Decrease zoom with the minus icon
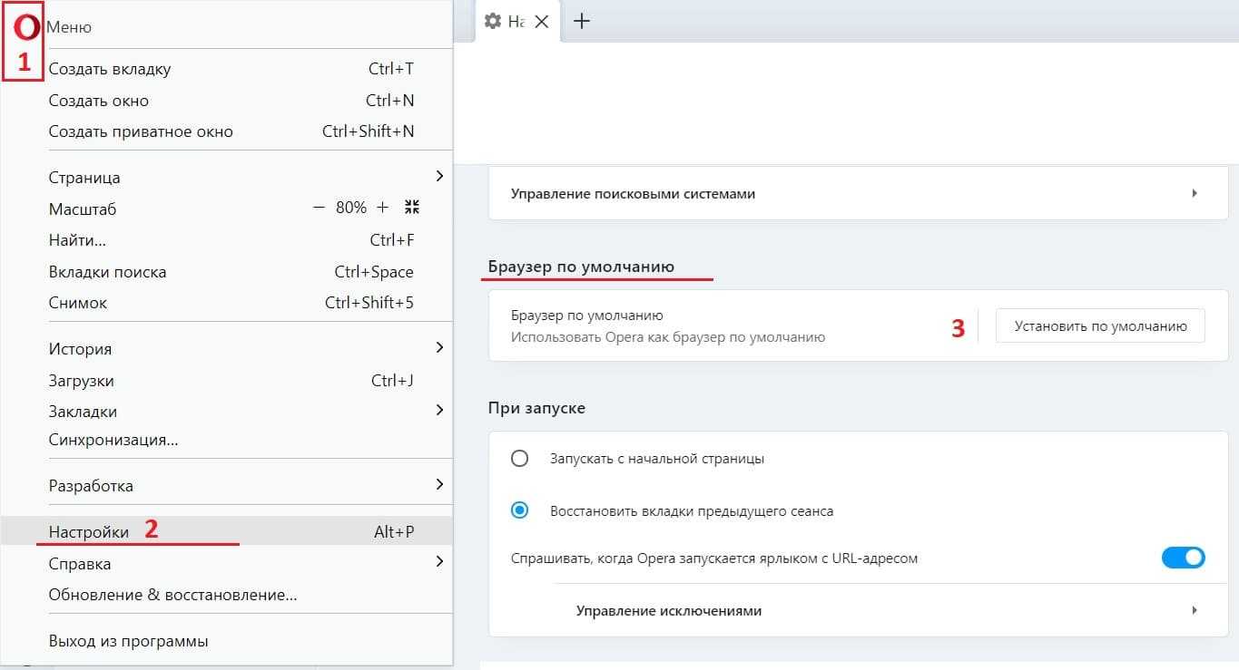This screenshot has width=1239, height=670. (x=319, y=208)
